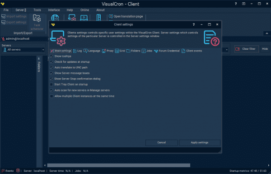Open the dropdown arrow left of Clear filter
The image size is (271, 174).
pos(227,50)
